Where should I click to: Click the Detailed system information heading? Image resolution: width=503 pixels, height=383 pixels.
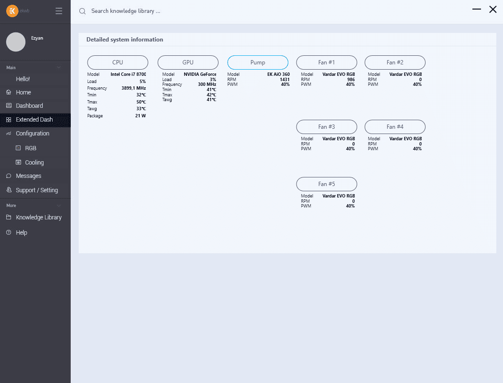tap(125, 40)
